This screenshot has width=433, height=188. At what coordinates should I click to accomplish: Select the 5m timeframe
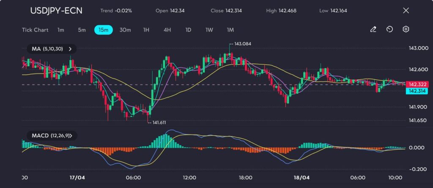tap(82, 30)
